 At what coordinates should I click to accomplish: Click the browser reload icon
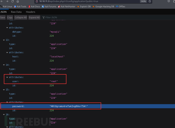tap(12, 2)
